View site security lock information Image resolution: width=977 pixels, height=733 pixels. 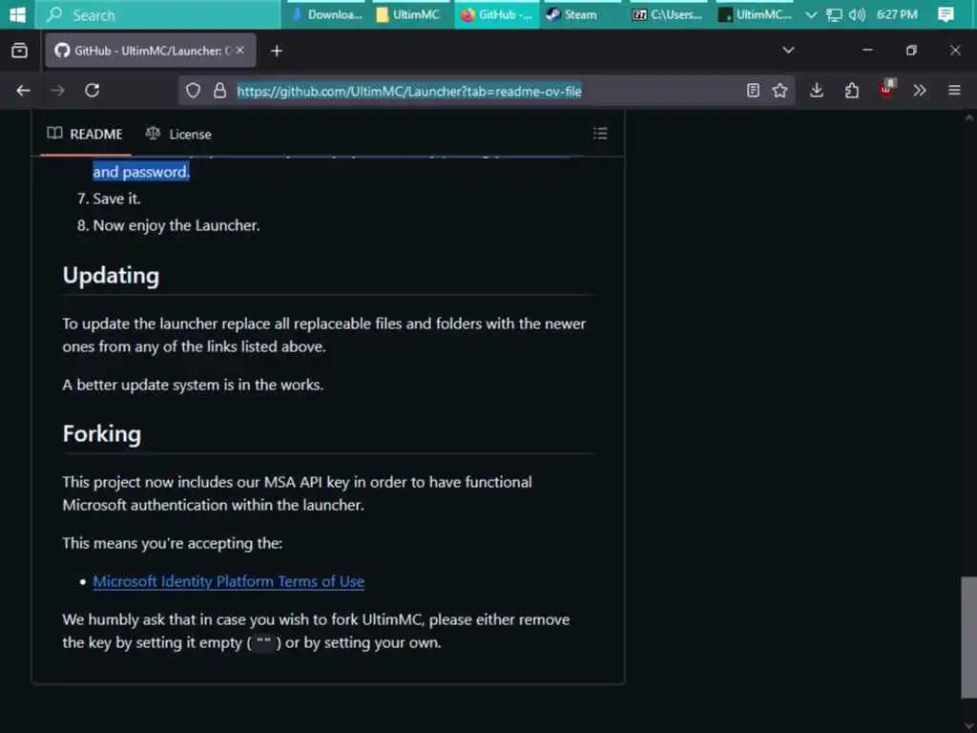[219, 91]
